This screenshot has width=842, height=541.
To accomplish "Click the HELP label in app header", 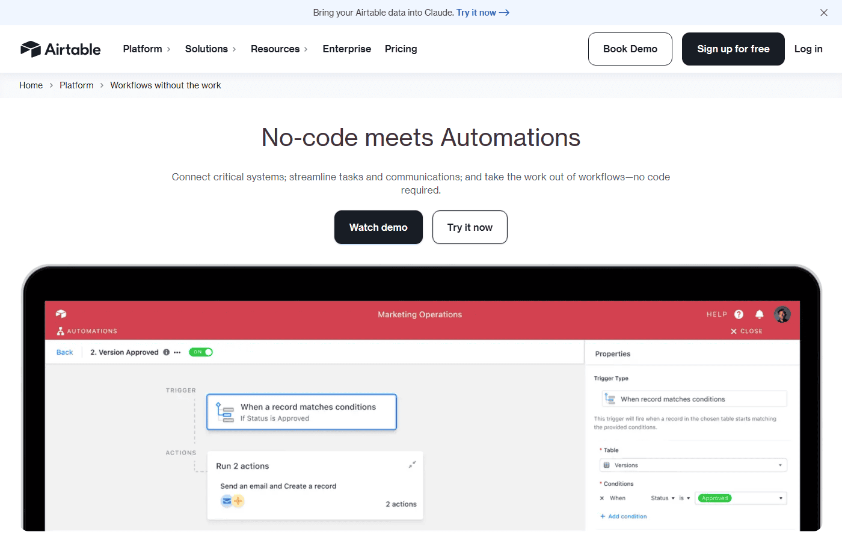I will coord(717,314).
